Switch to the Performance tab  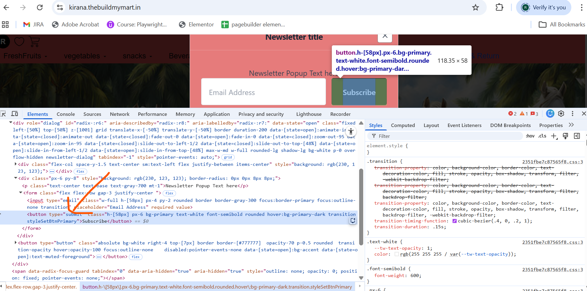[152, 114]
